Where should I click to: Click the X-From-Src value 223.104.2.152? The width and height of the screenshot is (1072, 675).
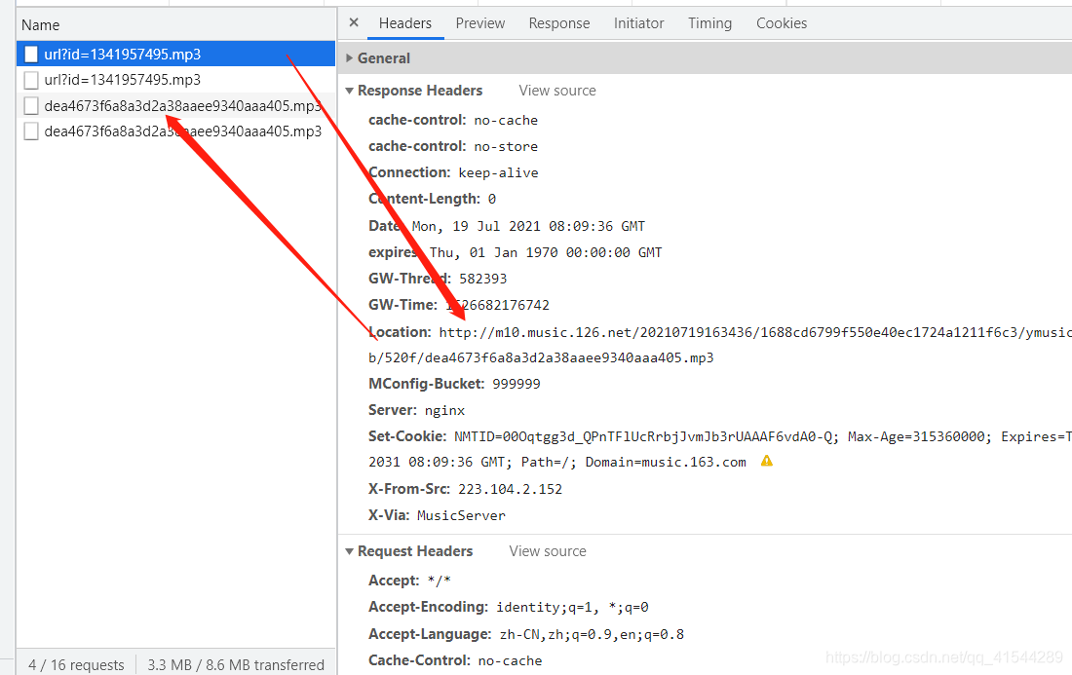click(510, 489)
